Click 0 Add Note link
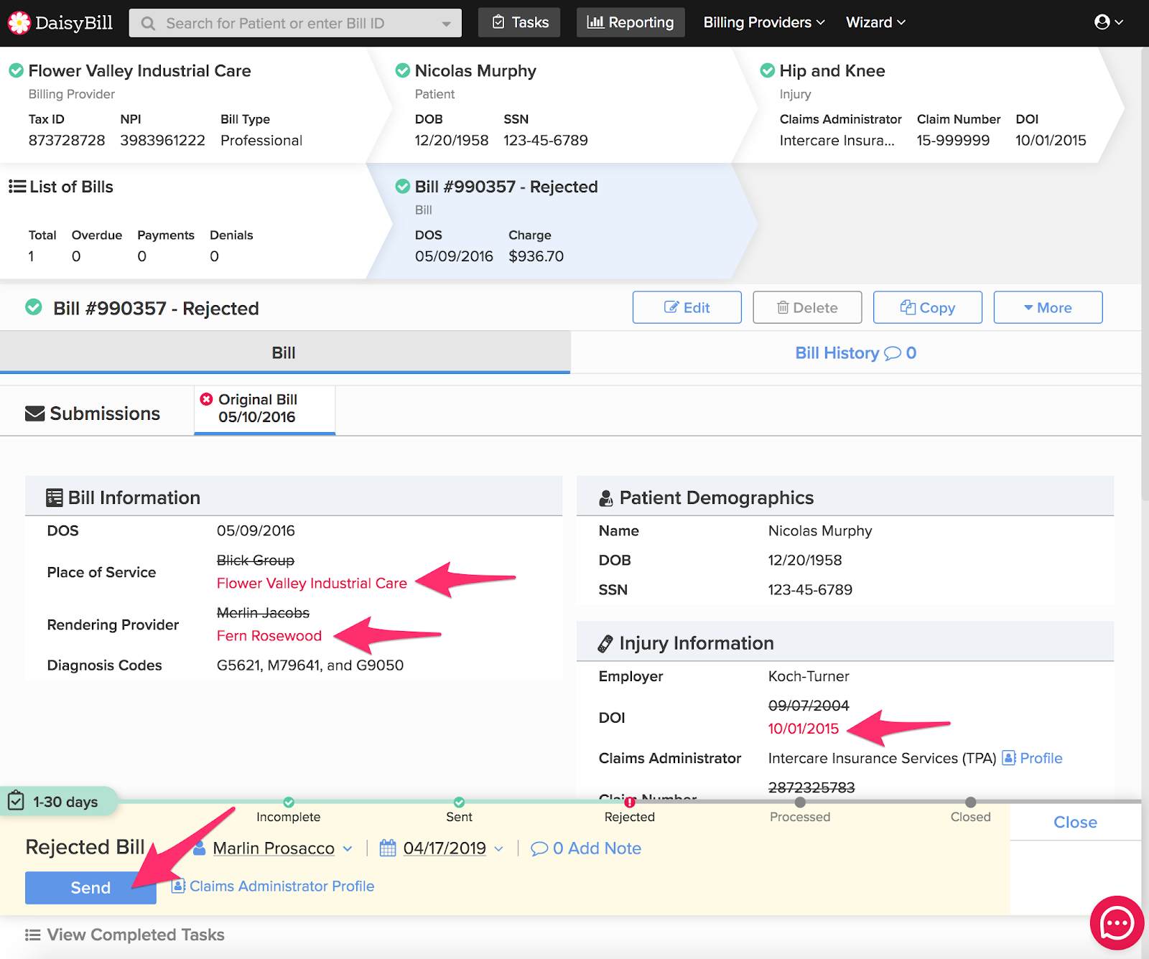Image resolution: width=1149 pixels, height=959 pixels. pos(586,848)
